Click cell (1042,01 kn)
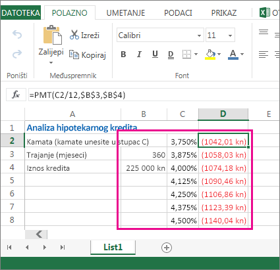 (x=223, y=141)
